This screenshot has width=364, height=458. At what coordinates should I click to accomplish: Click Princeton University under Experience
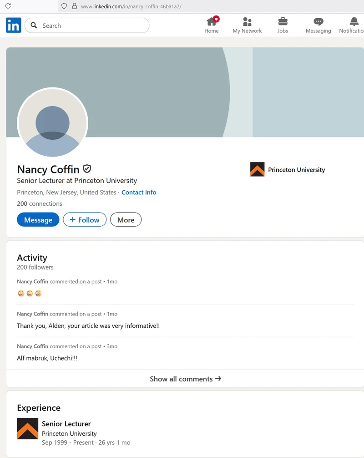click(x=69, y=433)
